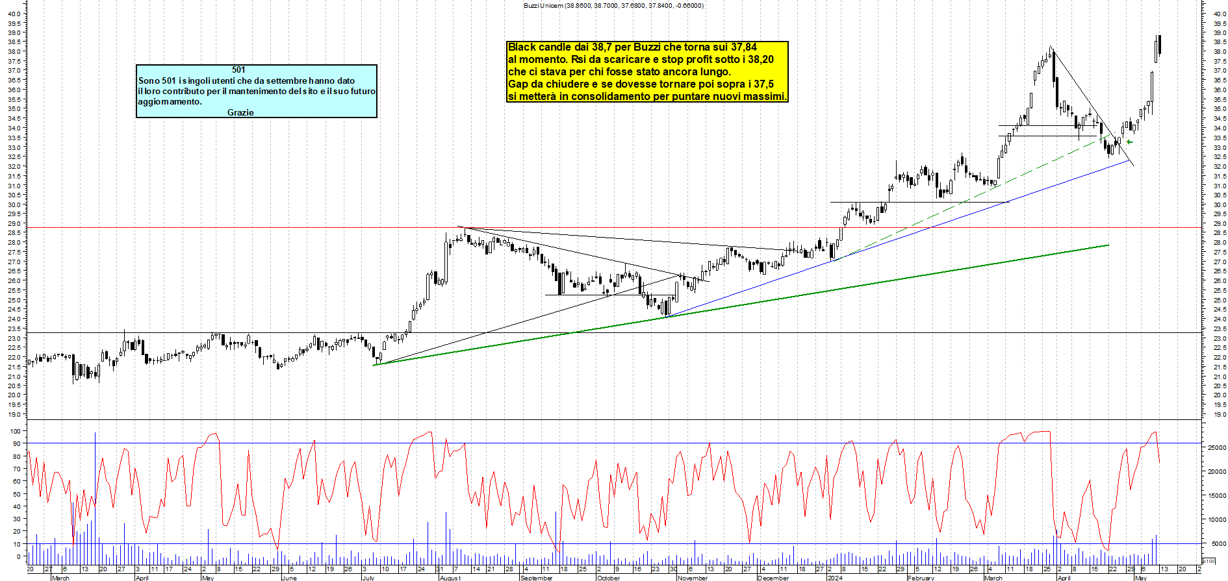Click the "10000" volume scale value

tap(1216, 520)
